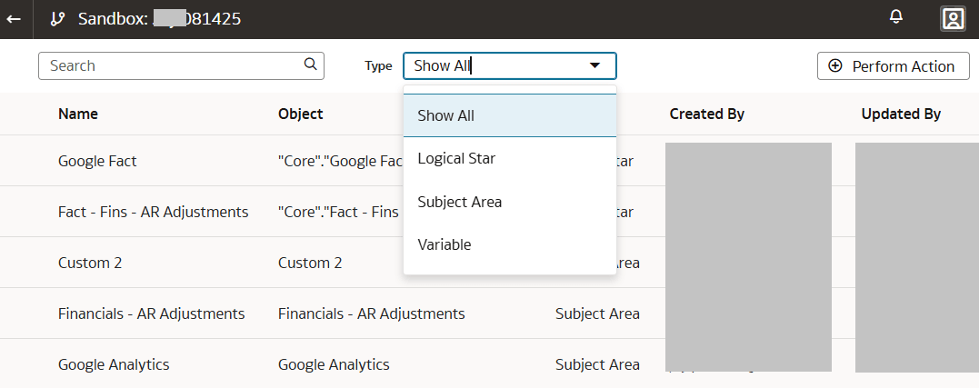Focus the Search input field
979x388 pixels.
pyautogui.click(x=173, y=65)
